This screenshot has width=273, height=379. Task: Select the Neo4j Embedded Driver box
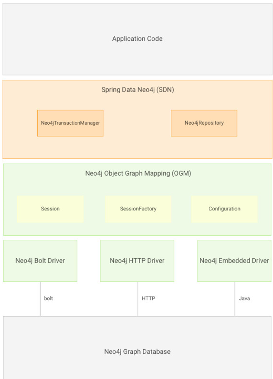pos(234,261)
